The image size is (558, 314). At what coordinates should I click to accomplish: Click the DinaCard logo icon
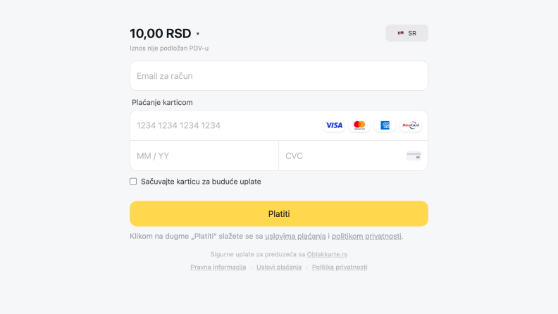(410, 125)
